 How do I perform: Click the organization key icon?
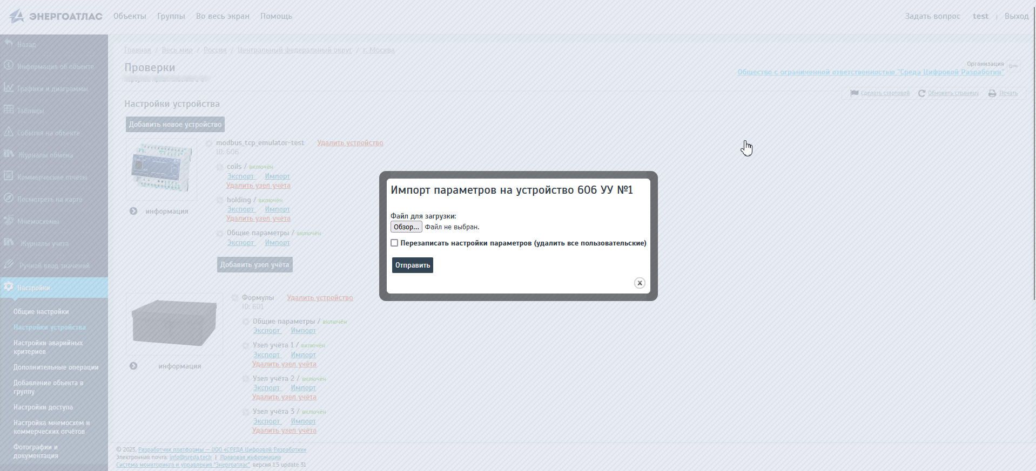coord(1013,66)
